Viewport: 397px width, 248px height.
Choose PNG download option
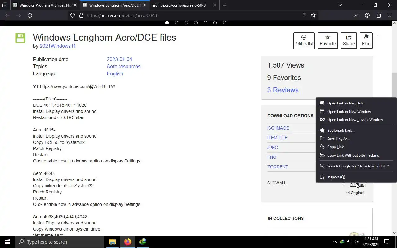[x=272, y=157]
